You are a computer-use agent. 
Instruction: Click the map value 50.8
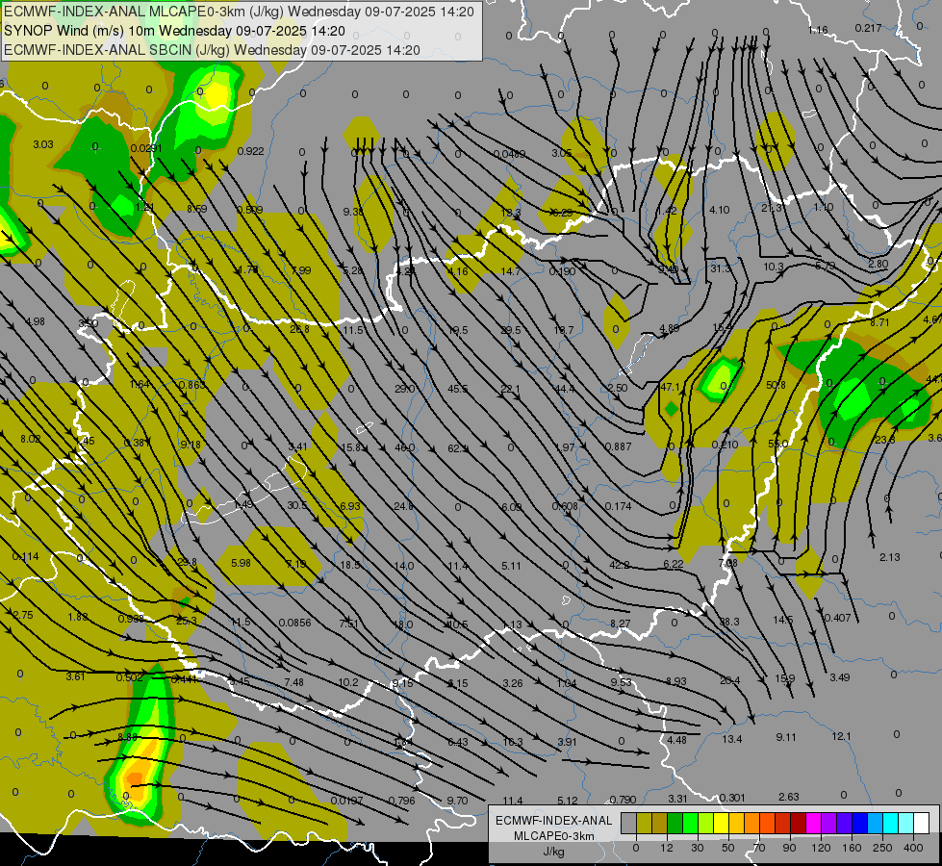click(x=776, y=385)
